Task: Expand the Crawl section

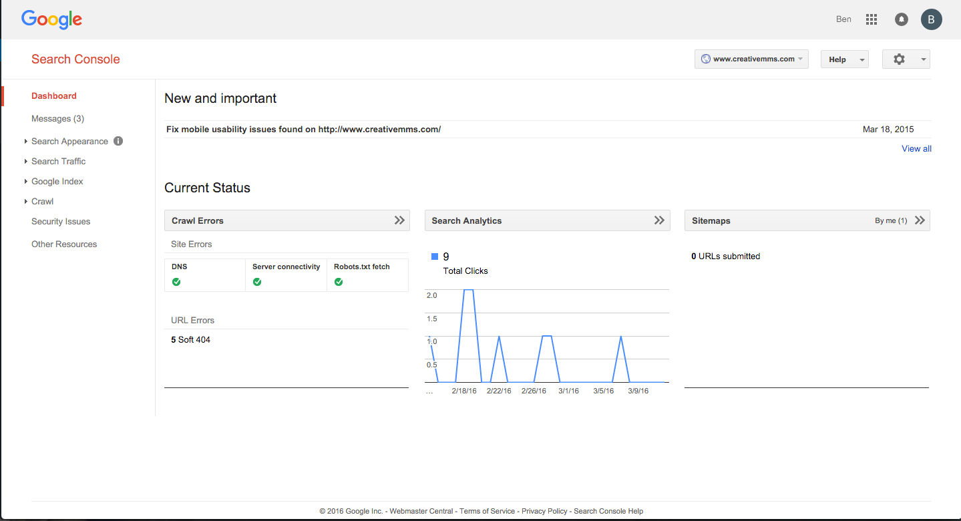Action: [25, 201]
